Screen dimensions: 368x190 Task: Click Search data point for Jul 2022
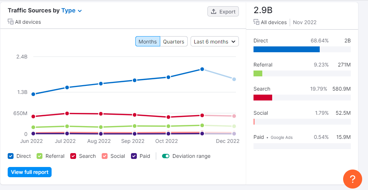(67, 113)
